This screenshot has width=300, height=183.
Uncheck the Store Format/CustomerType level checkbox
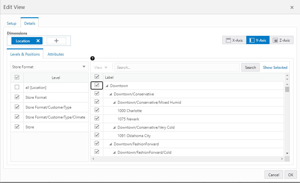[x=17, y=107]
